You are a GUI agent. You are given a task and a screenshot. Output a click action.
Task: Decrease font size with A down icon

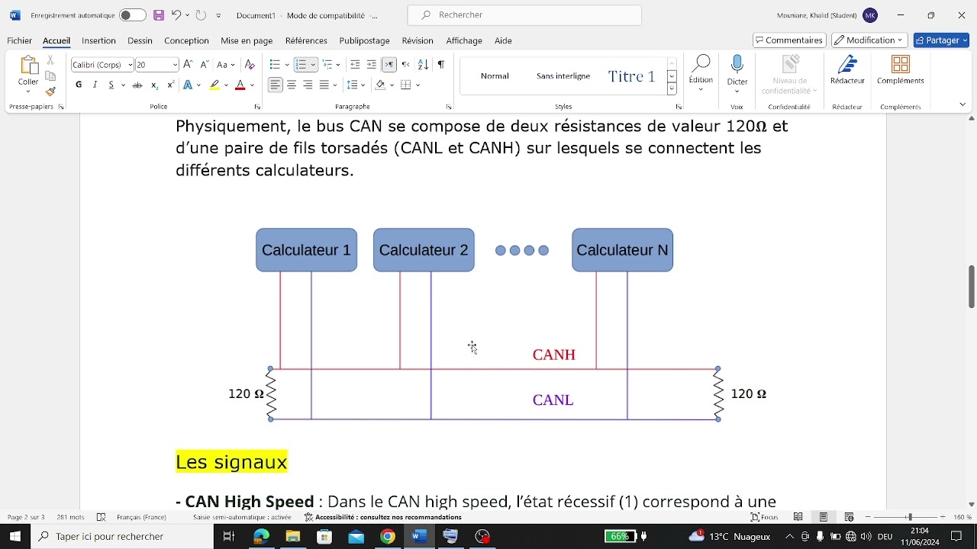coord(204,65)
